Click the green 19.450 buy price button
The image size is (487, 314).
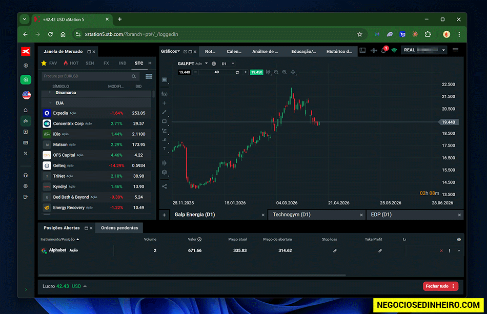click(x=256, y=72)
